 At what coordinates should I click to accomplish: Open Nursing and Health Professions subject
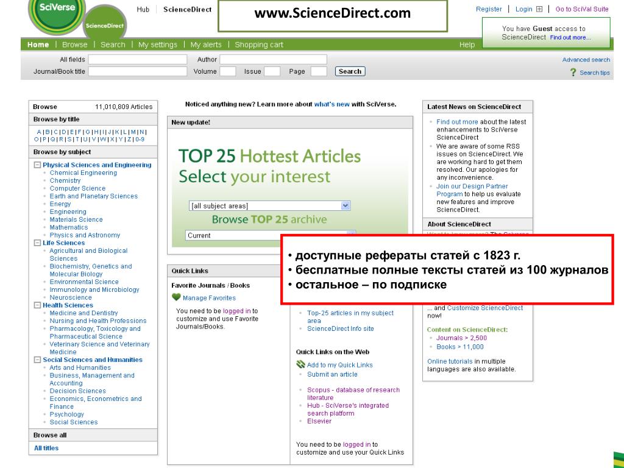pos(98,321)
